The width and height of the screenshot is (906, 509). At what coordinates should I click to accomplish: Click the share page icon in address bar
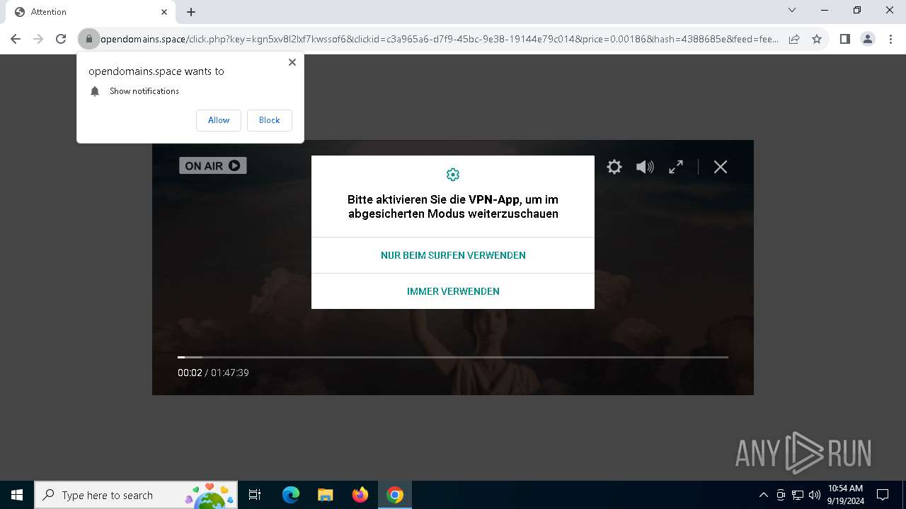coord(794,39)
